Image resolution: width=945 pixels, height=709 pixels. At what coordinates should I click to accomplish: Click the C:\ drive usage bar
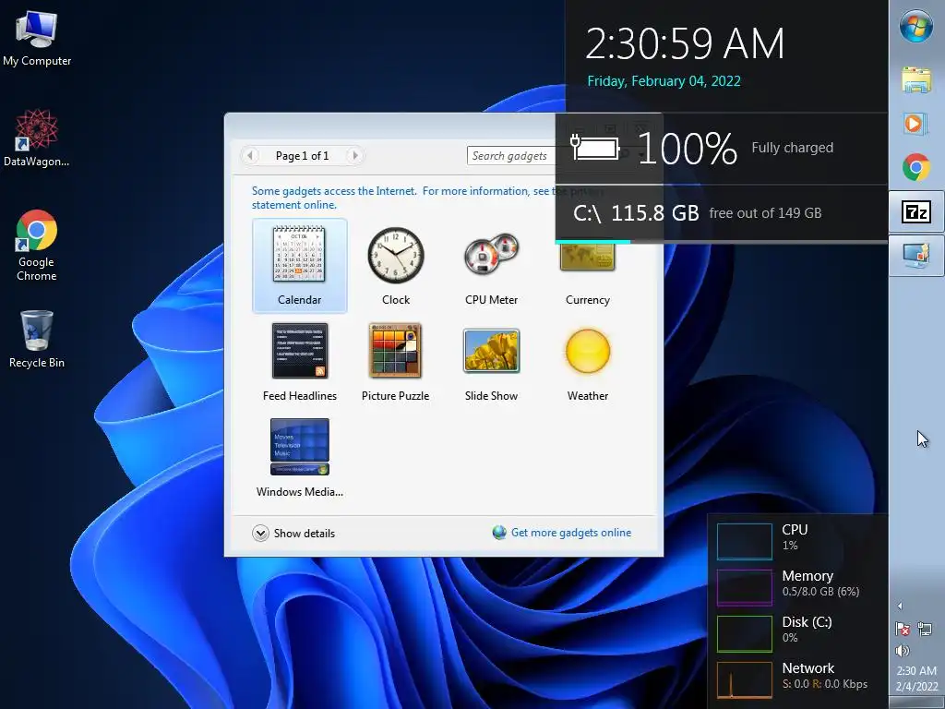coord(722,242)
